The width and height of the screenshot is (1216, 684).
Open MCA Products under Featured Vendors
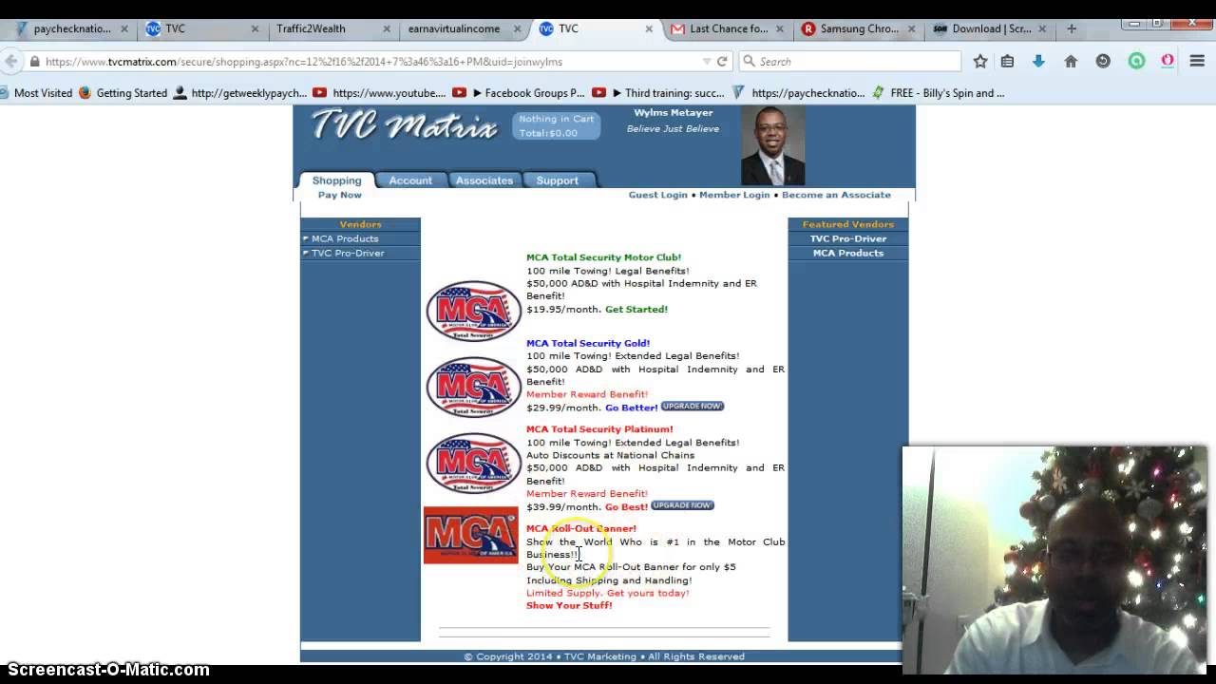[x=848, y=253]
